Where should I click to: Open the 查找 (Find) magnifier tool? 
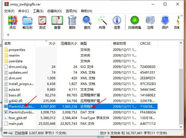coord(87,22)
